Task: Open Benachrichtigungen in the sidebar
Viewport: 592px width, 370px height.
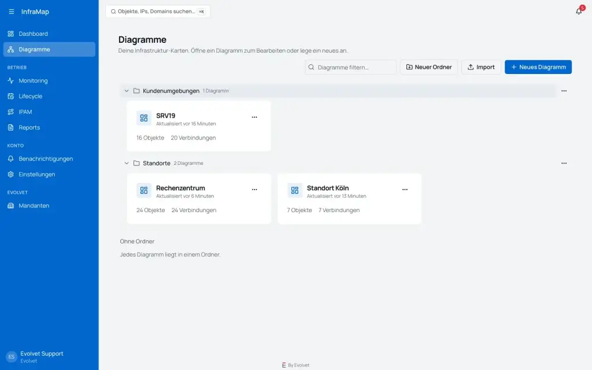Action: 49,158
